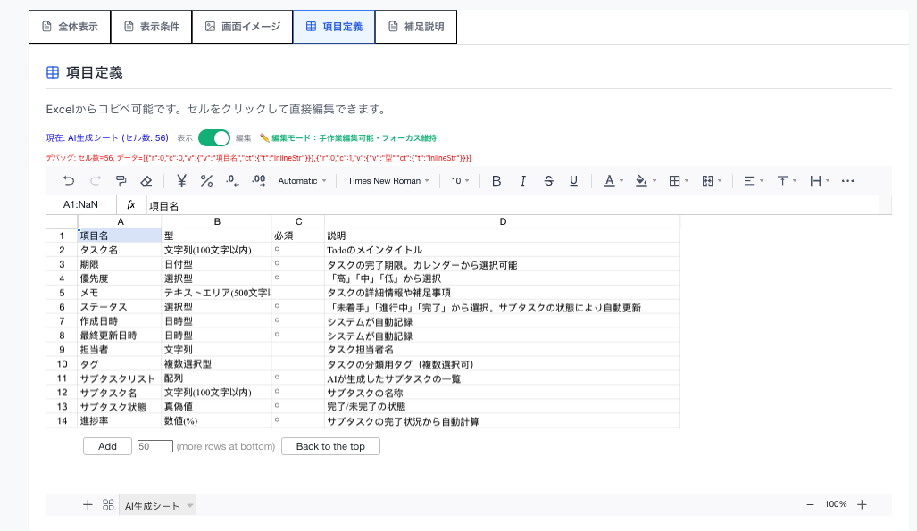Click the Add rows button
The height and width of the screenshot is (531, 917).
106,446
